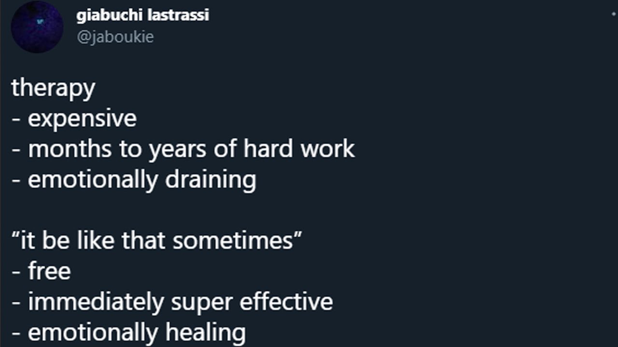Select the word "immediately"
The width and height of the screenshot is (618, 347).
pyautogui.click(x=96, y=302)
